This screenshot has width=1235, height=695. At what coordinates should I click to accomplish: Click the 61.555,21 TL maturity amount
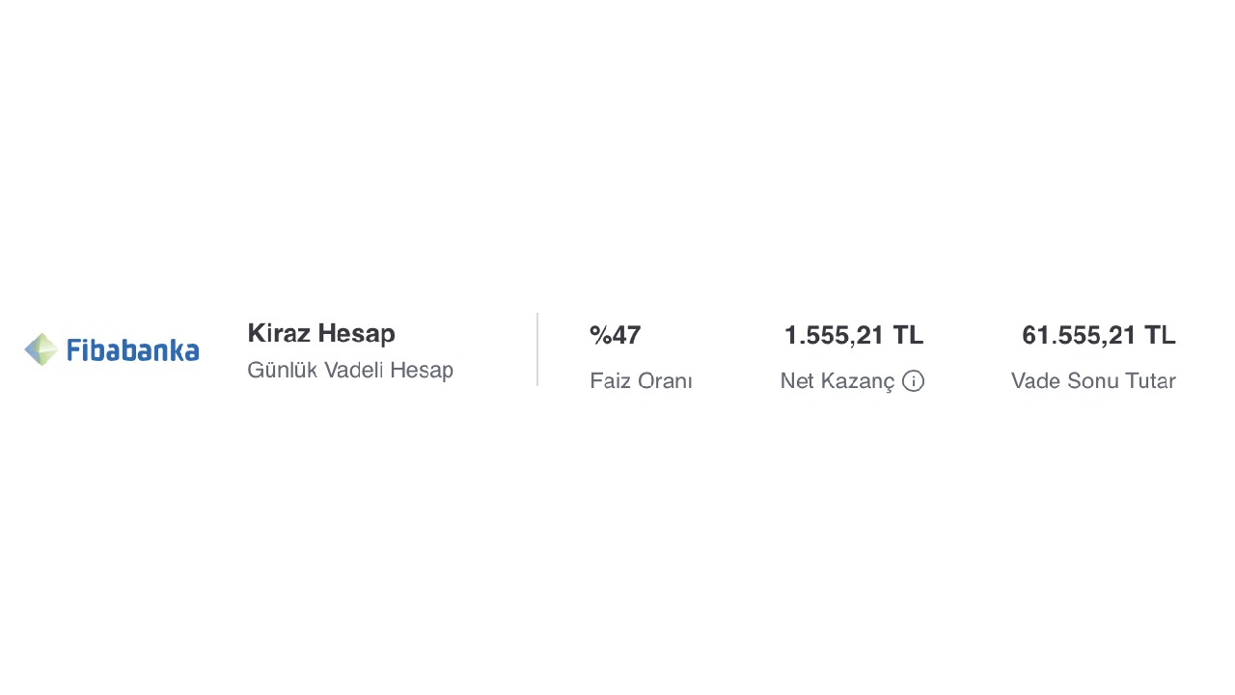pyautogui.click(x=1098, y=336)
